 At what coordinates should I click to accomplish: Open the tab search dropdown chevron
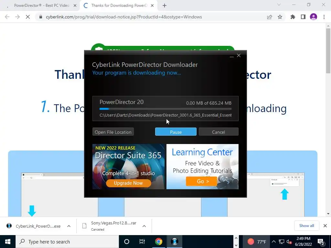[279, 5]
